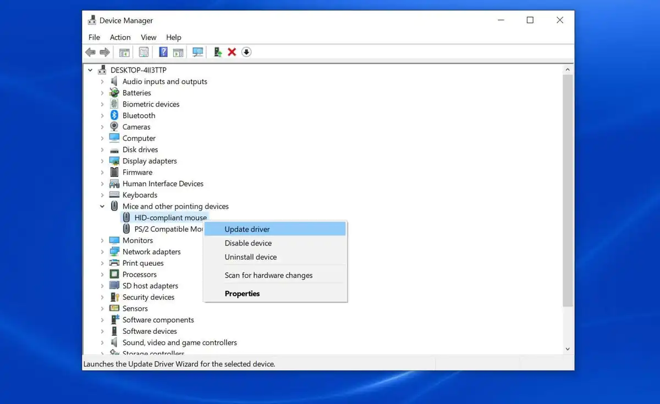Image resolution: width=660 pixels, height=404 pixels.
Task: Click the Back navigation arrow
Action: [x=90, y=52]
